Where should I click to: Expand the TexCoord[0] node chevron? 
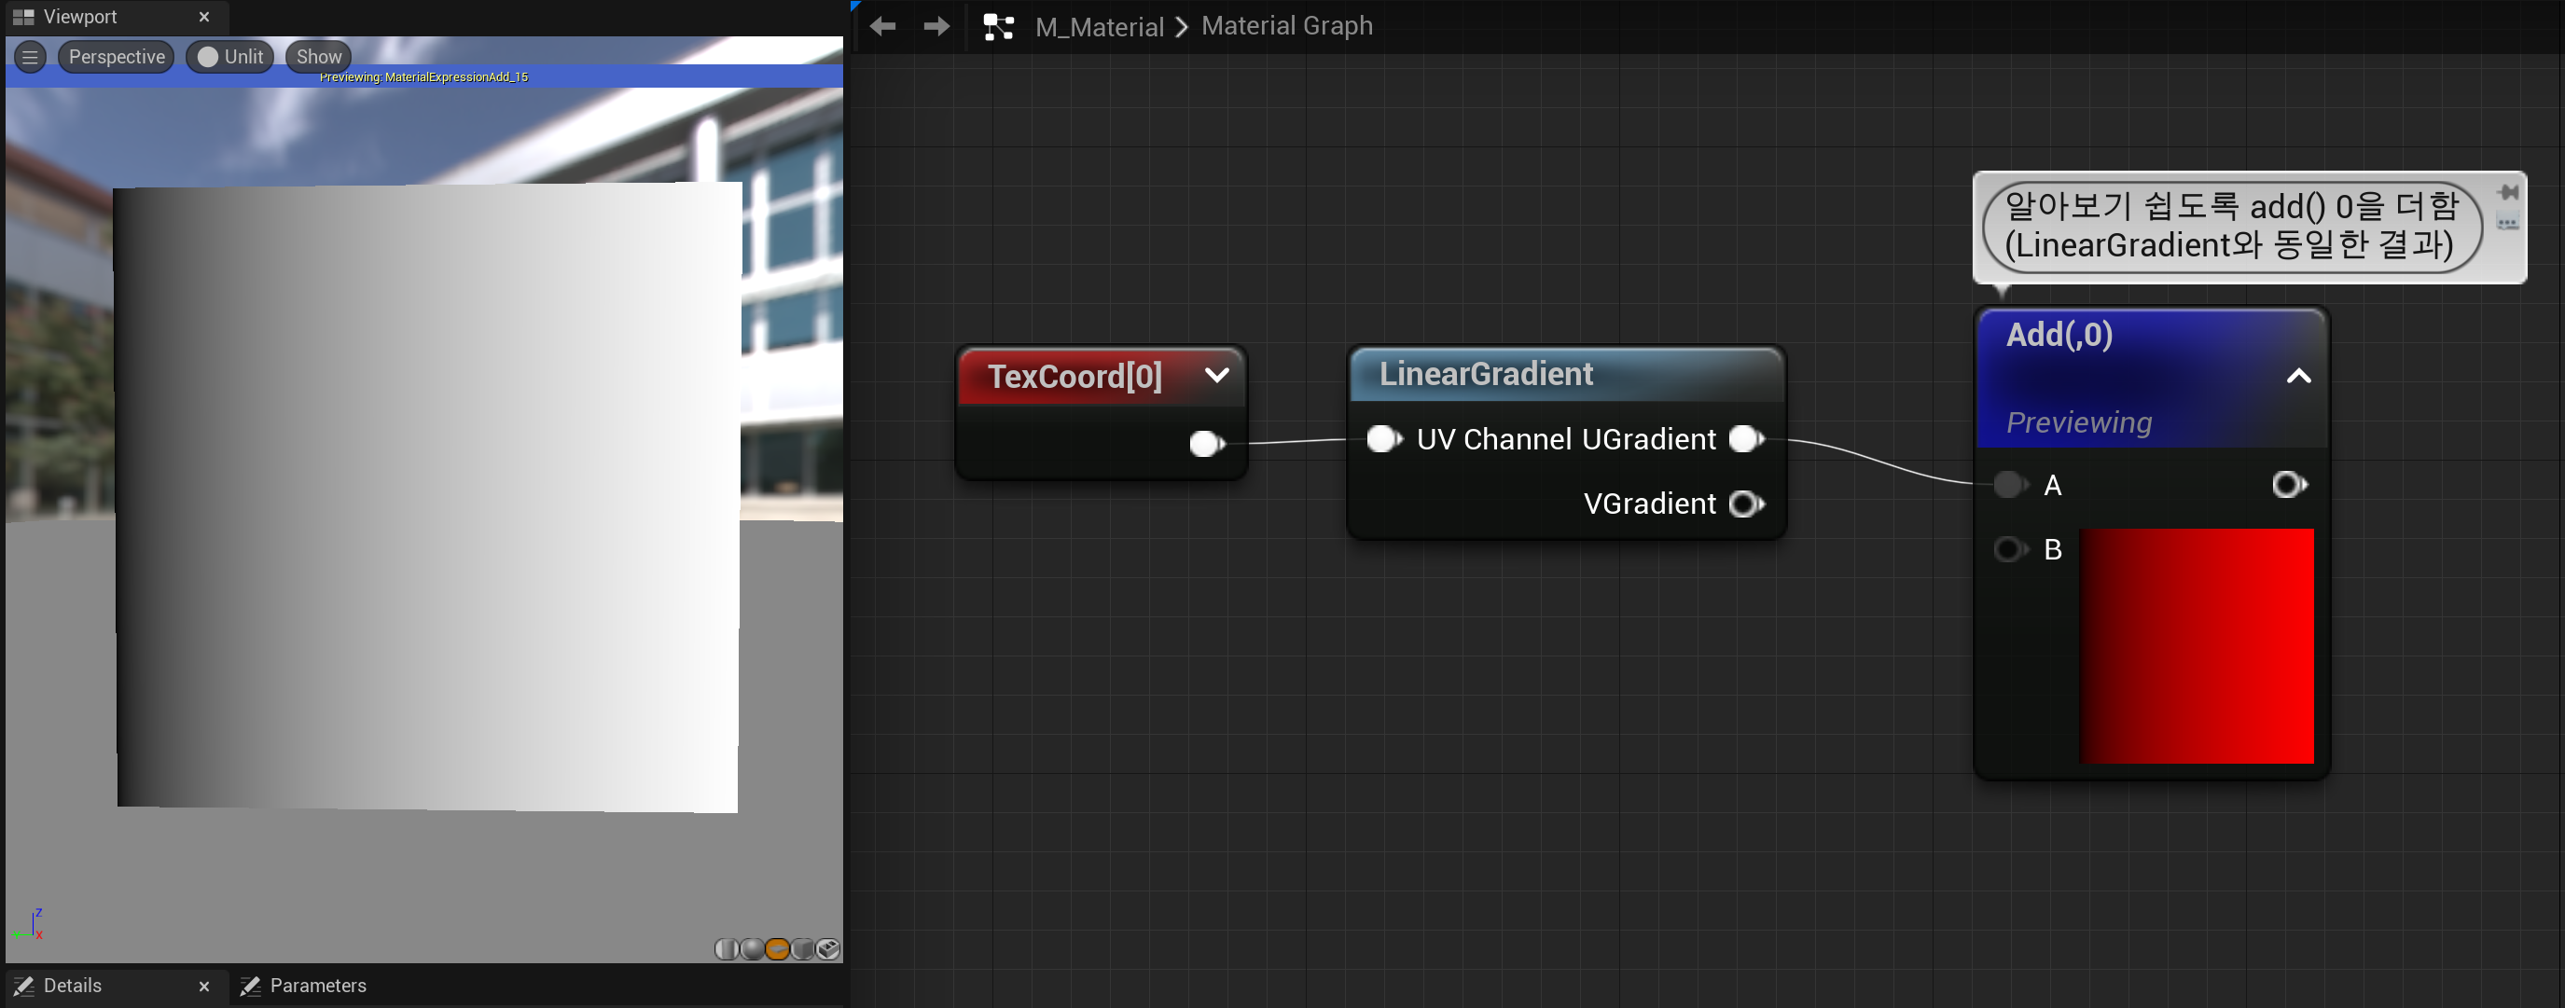click(x=1215, y=375)
